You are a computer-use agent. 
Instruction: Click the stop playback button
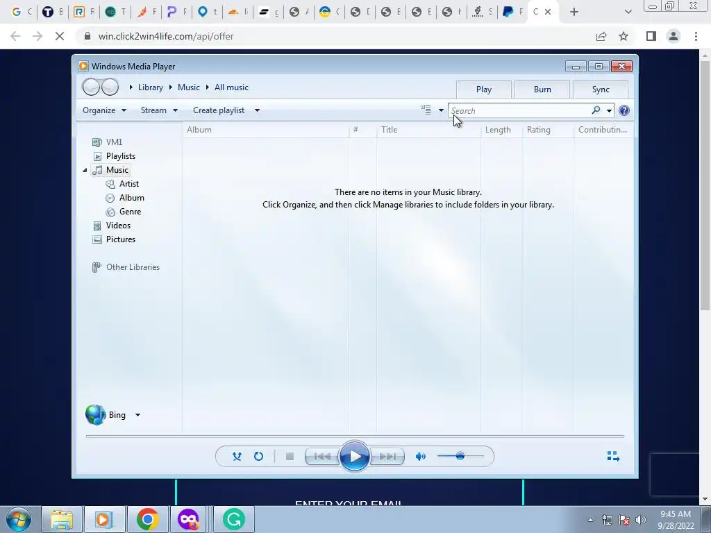click(x=290, y=457)
